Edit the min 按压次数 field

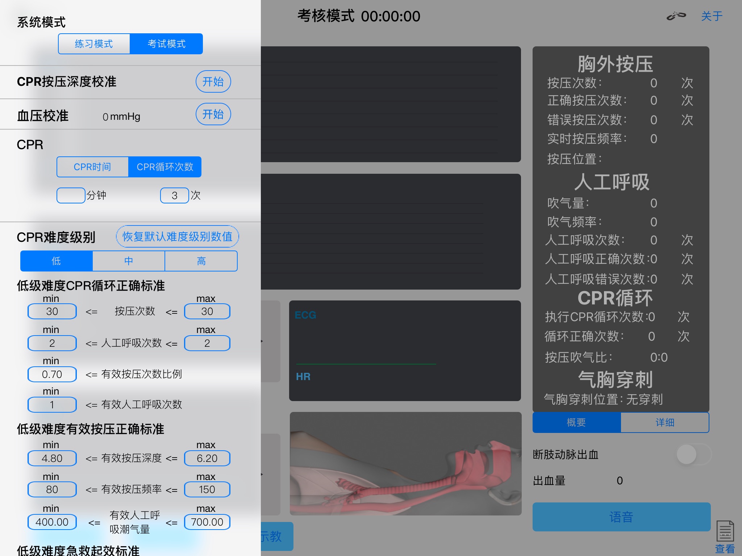click(x=52, y=311)
